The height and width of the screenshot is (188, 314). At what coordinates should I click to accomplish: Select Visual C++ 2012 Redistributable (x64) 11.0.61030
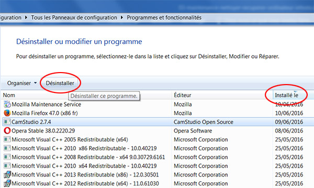click(x=85, y=183)
